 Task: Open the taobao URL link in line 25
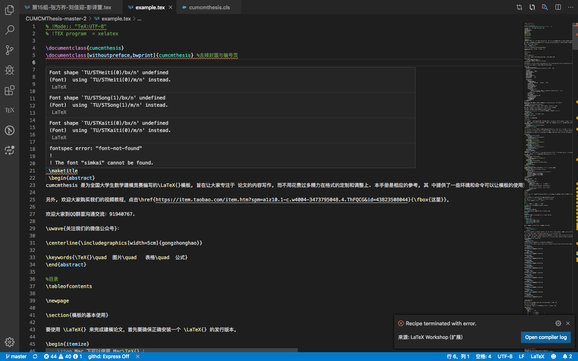tap(282, 200)
